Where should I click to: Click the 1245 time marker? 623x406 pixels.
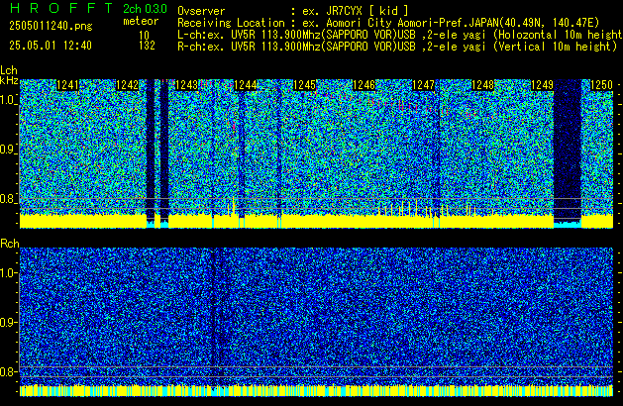(x=304, y=85)
